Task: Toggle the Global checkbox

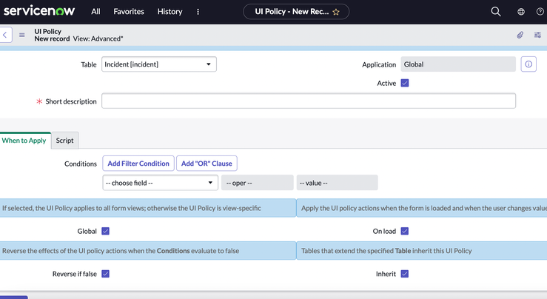Action: tap(105, 231)
